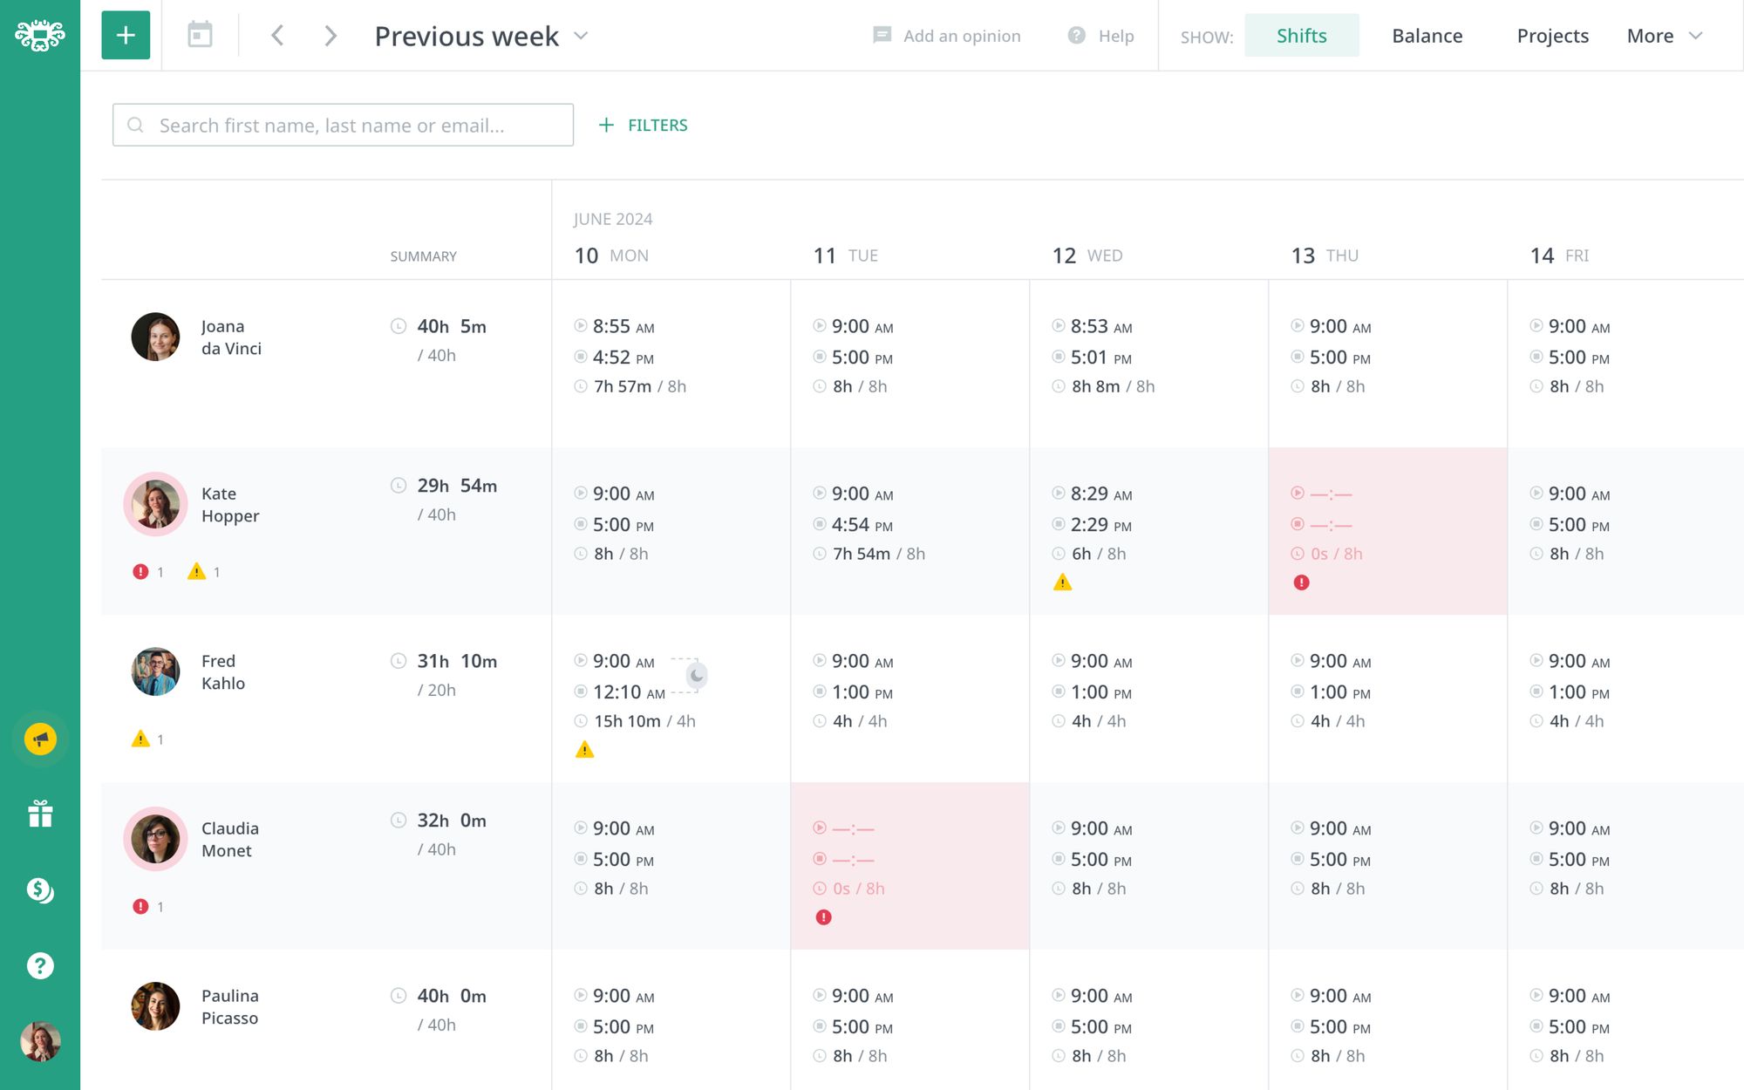Viewport: 1744px width, 1090px height.
Task: Select the megaphone announcement icon in sidebar
Action: 39,739
